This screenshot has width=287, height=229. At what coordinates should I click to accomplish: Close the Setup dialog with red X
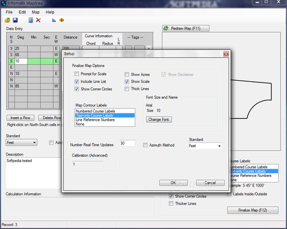point(226,54)
